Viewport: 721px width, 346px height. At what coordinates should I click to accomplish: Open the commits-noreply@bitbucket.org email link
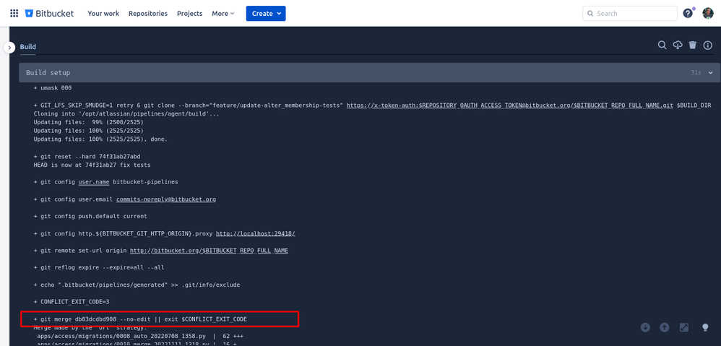(x=166, y=199)
